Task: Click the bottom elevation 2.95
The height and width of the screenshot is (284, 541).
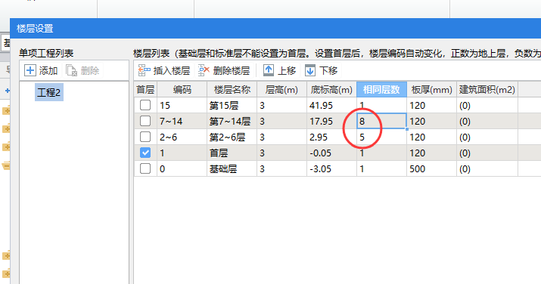Action: 331,137
